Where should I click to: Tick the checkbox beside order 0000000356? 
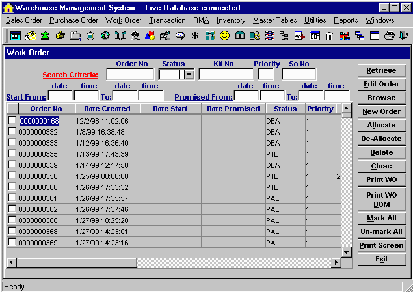point(12,176)
